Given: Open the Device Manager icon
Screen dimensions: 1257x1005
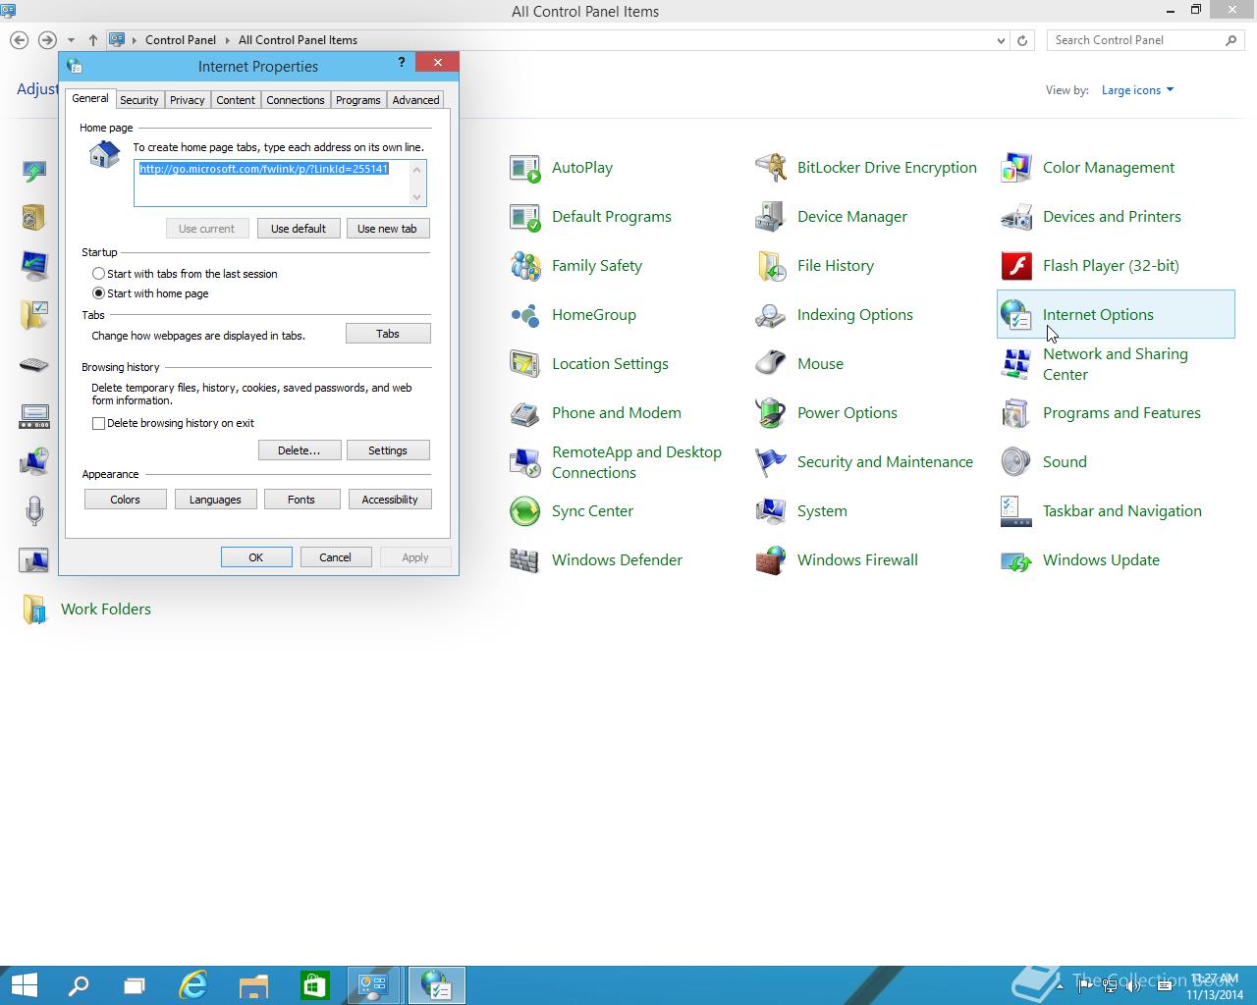Looking at the screenshot, I should pyautogui.click(x=771, y=217).
